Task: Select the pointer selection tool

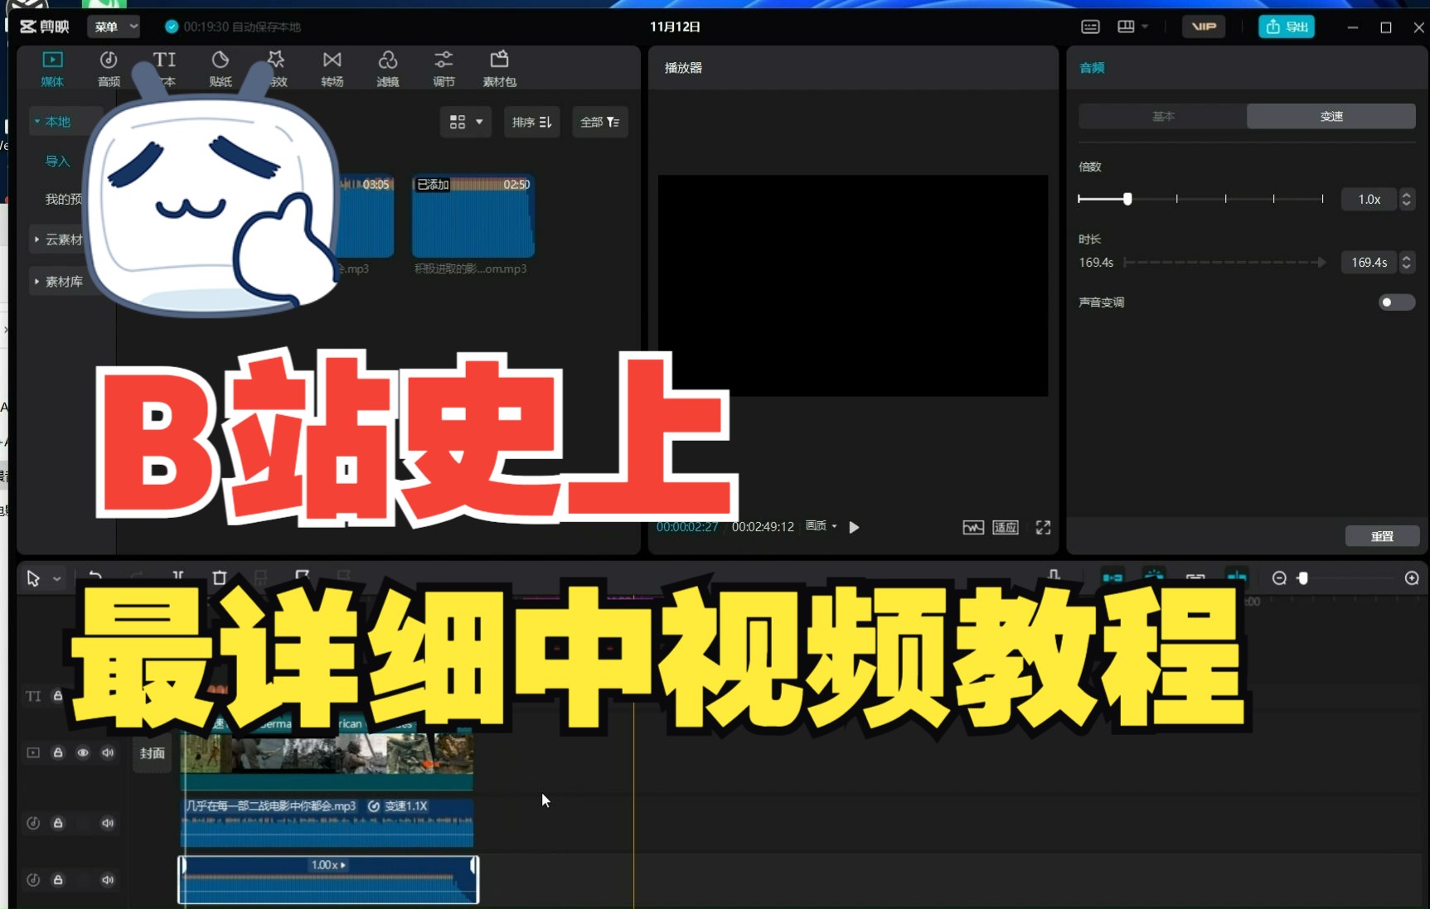Action: 33,578
